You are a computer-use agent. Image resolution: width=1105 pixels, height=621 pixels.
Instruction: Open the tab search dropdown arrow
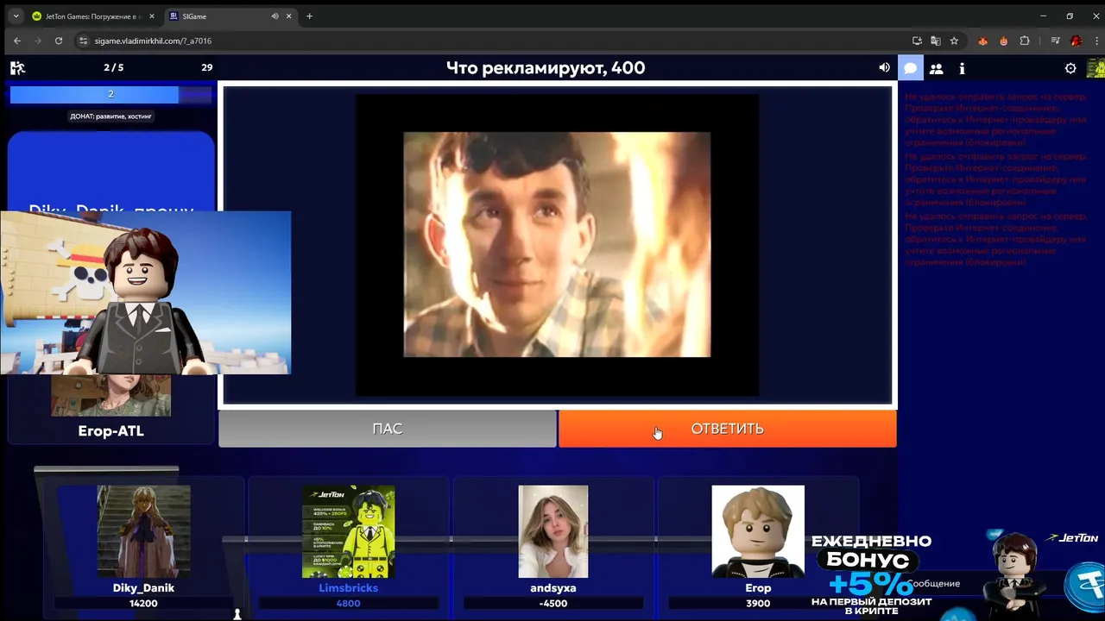tap(16, 16)
